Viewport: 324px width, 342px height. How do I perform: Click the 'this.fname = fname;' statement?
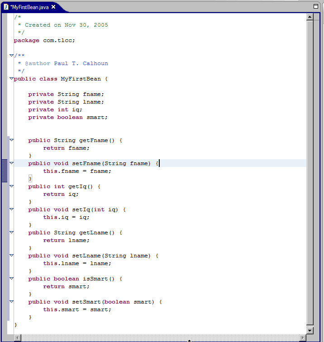click(77, 171)
